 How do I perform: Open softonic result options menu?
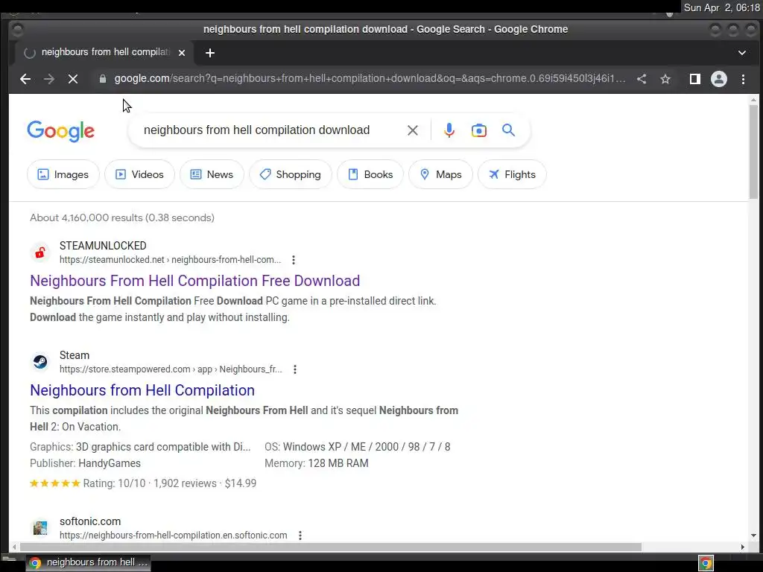[x=300, y=536]
